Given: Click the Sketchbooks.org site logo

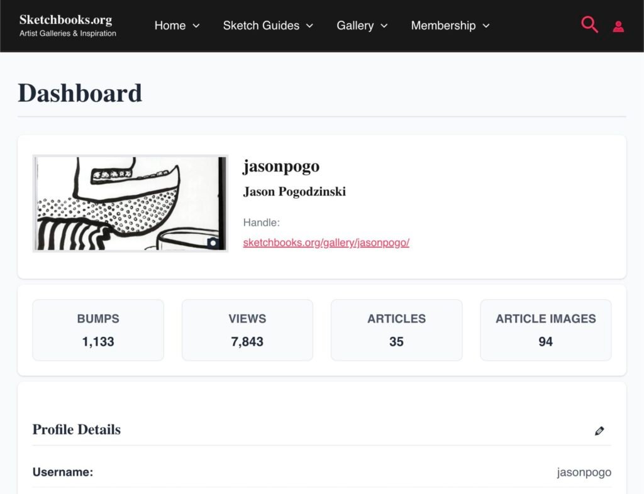Looking at the screenshot, I should pos(66,19).
